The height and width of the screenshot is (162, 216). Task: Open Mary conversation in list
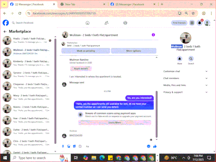(27, 97)
